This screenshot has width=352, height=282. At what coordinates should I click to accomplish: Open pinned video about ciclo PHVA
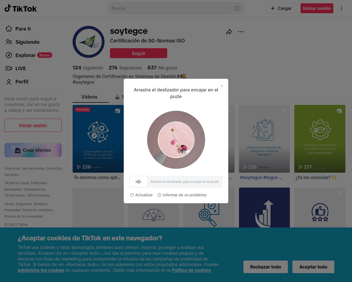point(98,139)
